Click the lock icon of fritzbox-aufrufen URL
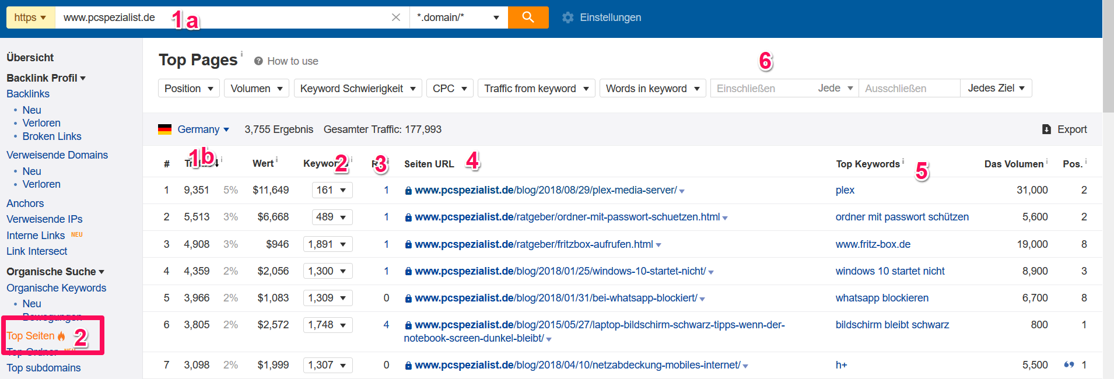This screenshot has height=379, width=1114. 408,245
